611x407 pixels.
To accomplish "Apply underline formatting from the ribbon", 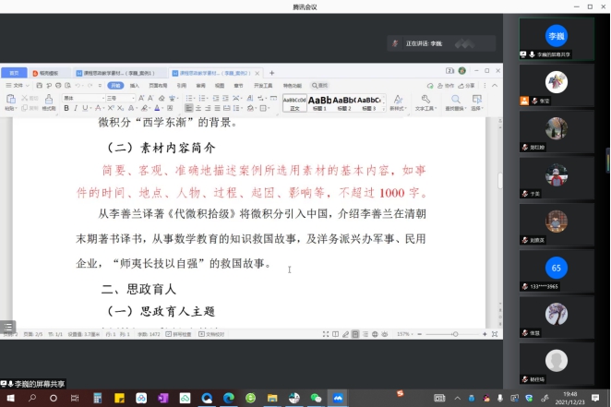I will pyautogui.click(x=87, y=108).
